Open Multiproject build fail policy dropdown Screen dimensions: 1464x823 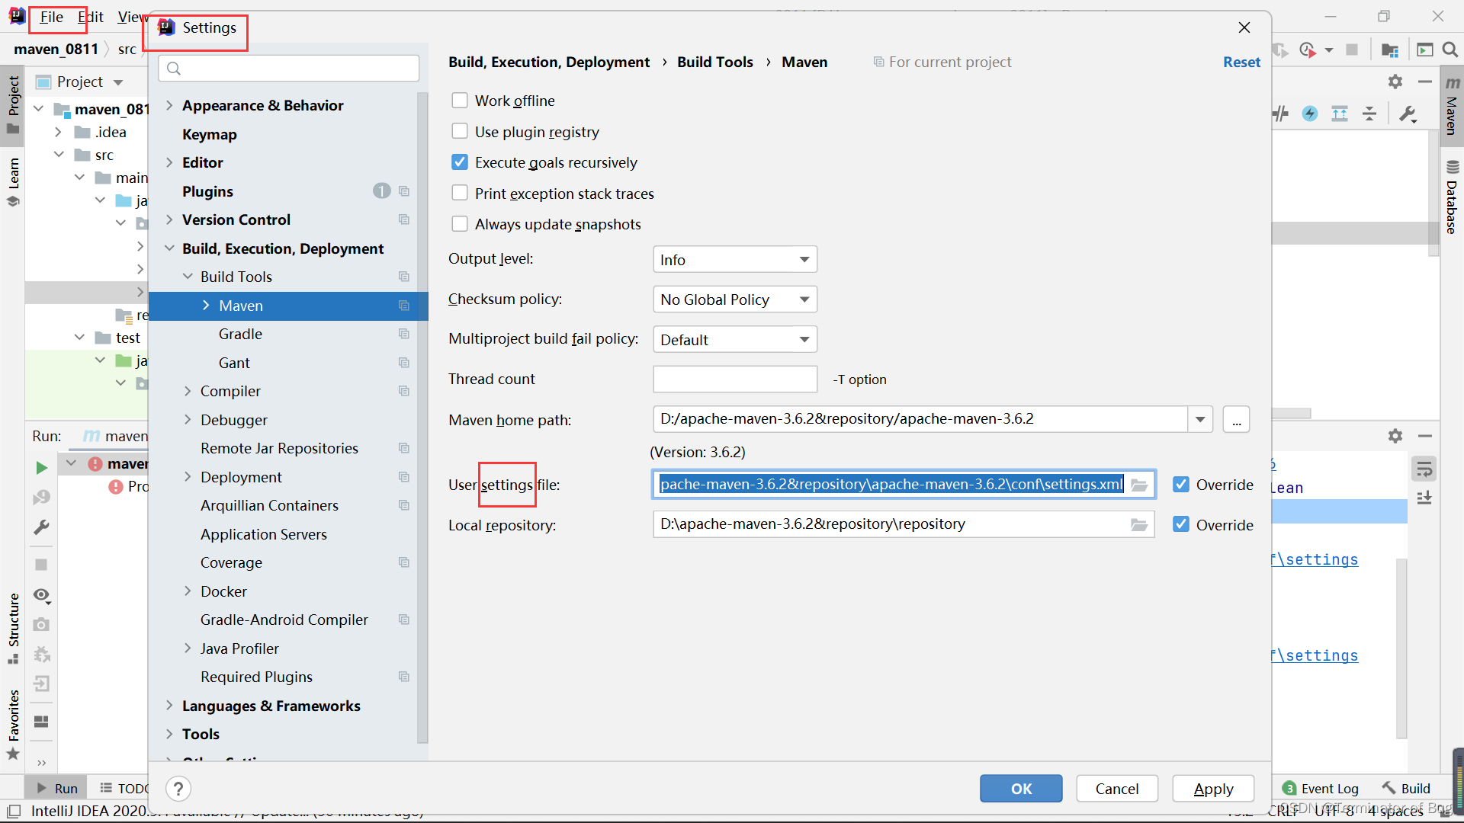(x=735, y=340)
